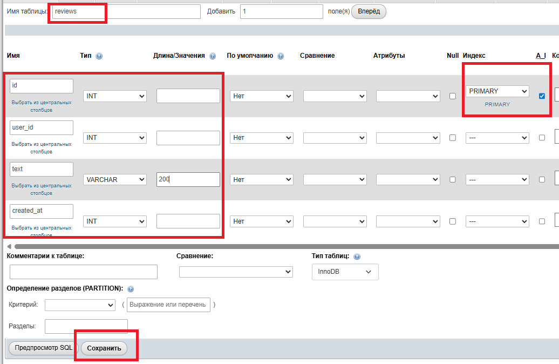559x364 pixels.
Task: Expand the InnoDB table type dropdown
Action: [345, 272]
